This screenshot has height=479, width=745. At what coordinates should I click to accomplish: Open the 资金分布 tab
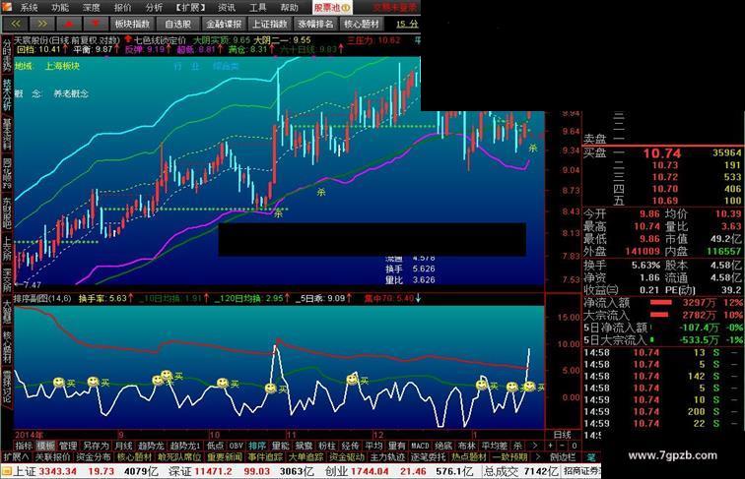tap(93, 457)
